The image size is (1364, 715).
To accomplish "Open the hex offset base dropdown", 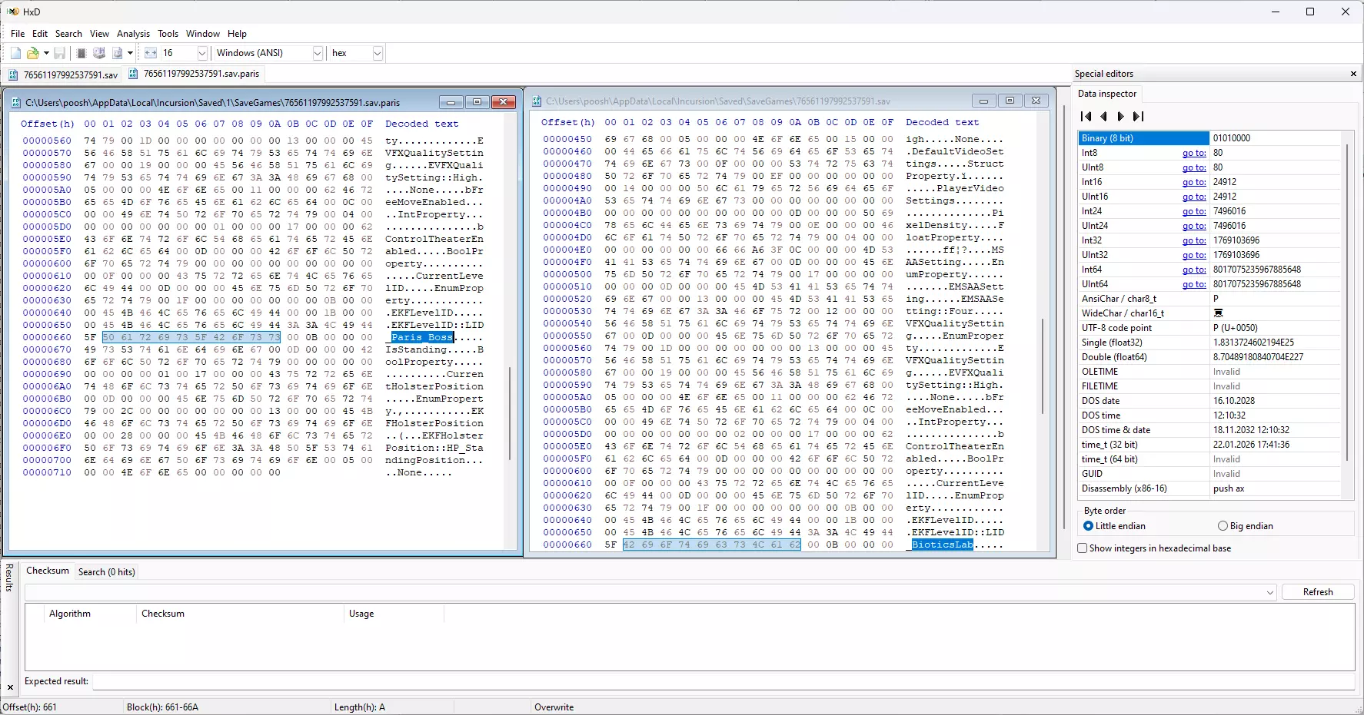I will pos(377,53).
